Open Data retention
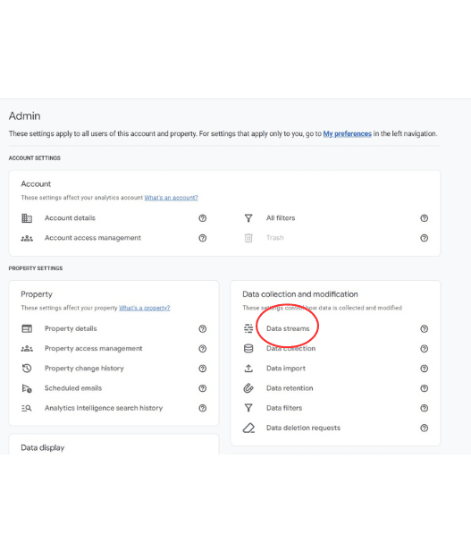Image resolution: width=471 pixels, height=552 pixels. pyautogui.click(x=290, y=388)
